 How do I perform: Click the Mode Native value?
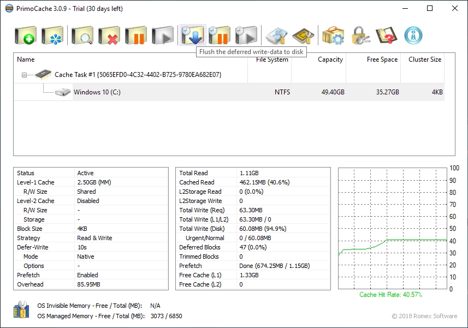[x=86, y=257]
